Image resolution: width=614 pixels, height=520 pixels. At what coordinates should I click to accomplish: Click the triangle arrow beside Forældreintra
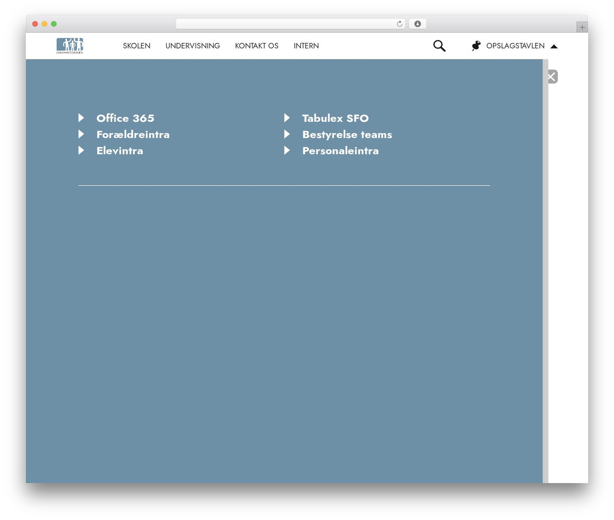pos(81,134)
